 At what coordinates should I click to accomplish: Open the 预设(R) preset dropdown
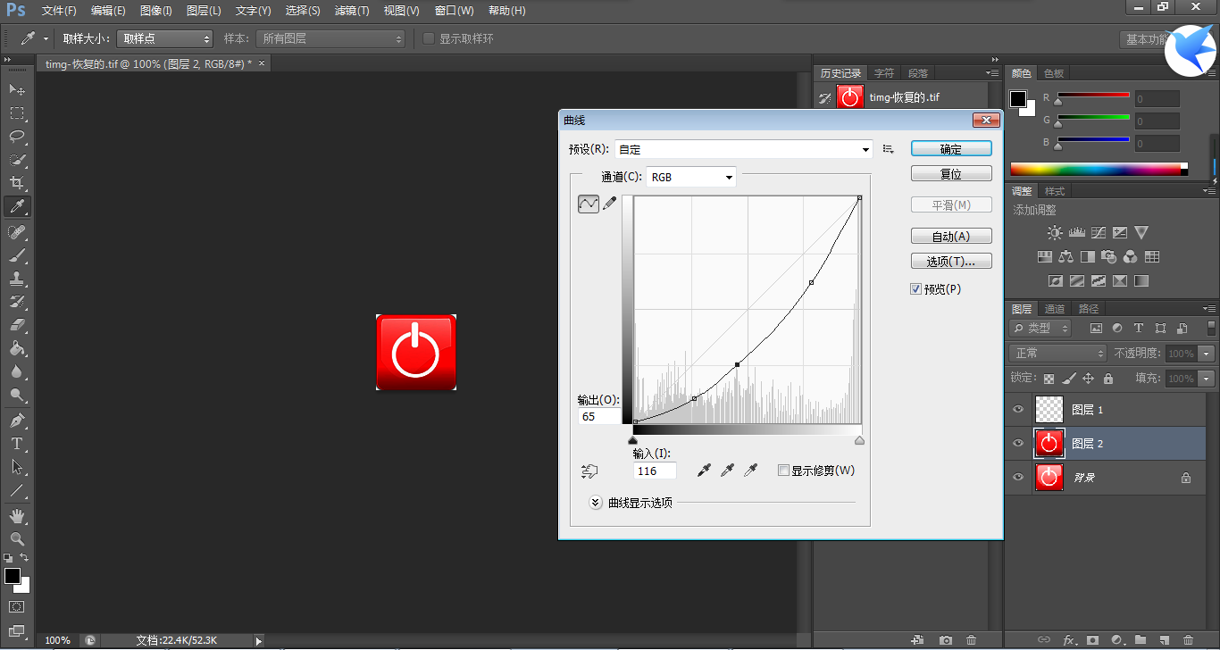(744, 149)
